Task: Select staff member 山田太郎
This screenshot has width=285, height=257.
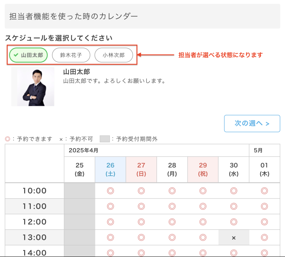Action: [x=28, y=55]
